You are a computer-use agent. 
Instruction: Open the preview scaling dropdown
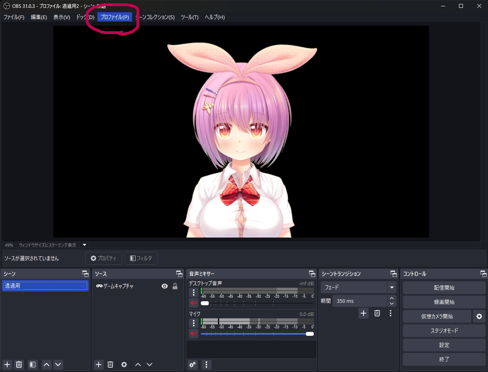click(x=84, y=245)
